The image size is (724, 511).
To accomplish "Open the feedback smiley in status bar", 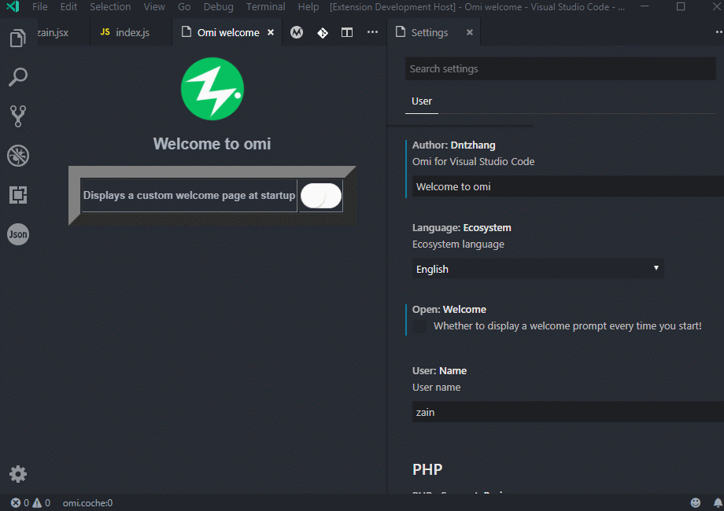I will 696,502.
